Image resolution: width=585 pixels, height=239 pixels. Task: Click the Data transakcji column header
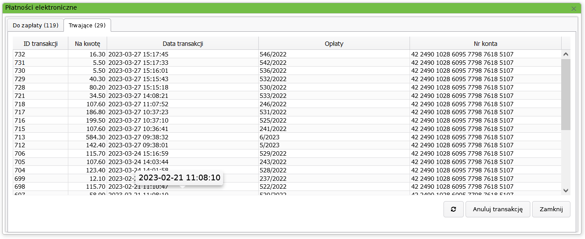point(183,43)
